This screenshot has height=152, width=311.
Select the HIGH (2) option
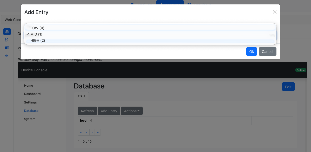point(37,40)
